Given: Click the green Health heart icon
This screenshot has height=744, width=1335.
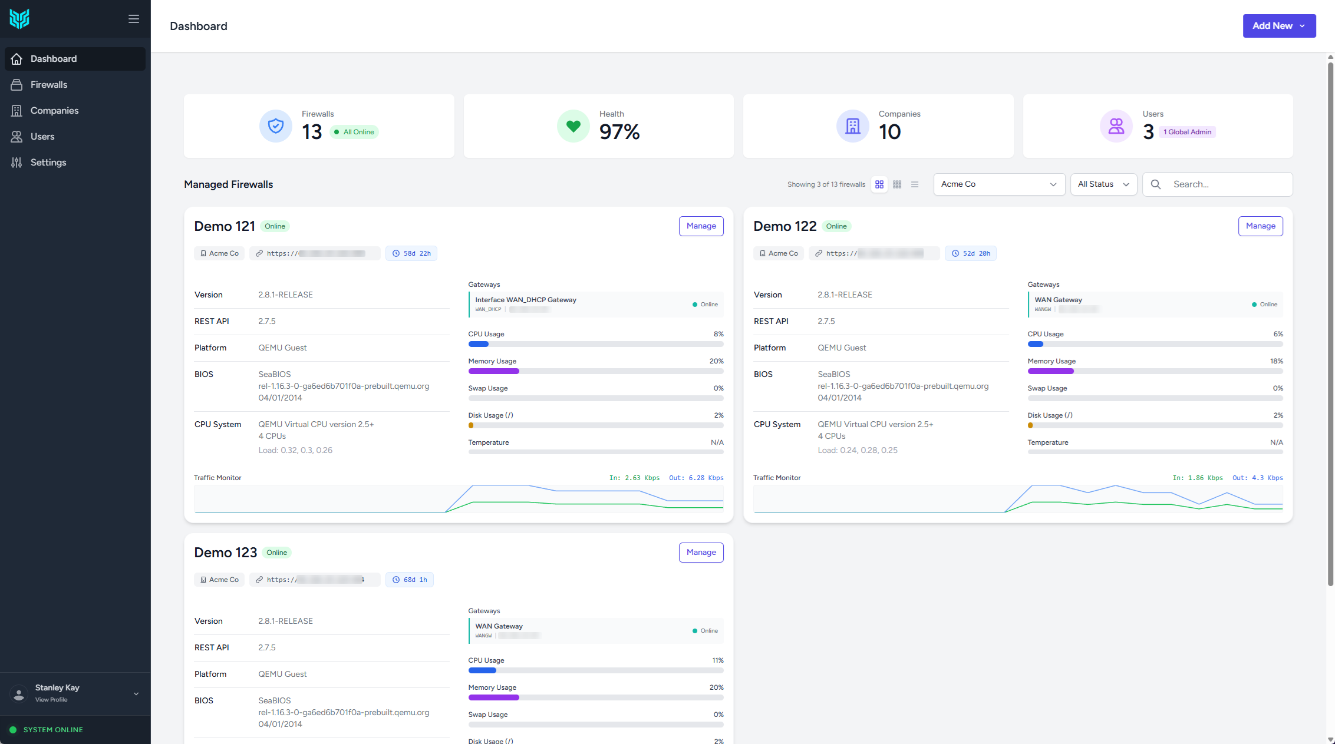Looking at the screenshot, I should (x=573, y=126).
